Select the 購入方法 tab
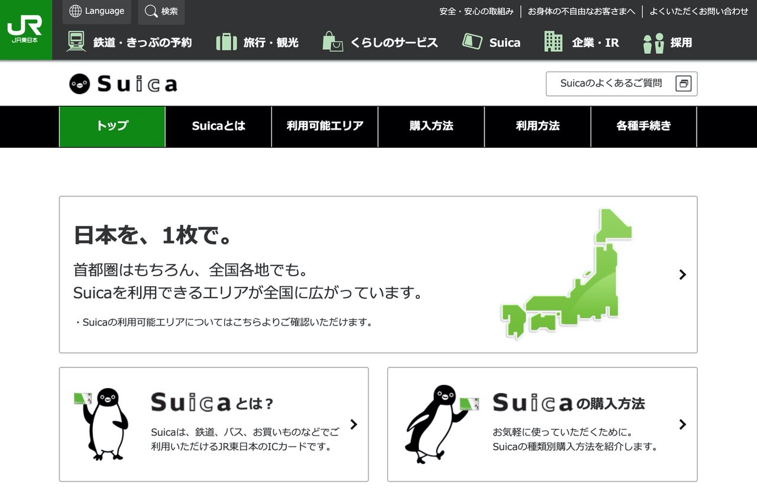The width and height of the screenshot is (757, 491). pos(431,125)
